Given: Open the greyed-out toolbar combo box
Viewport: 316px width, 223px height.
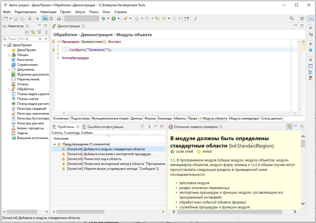Looking at the screenshot, I should coord(81,18).
